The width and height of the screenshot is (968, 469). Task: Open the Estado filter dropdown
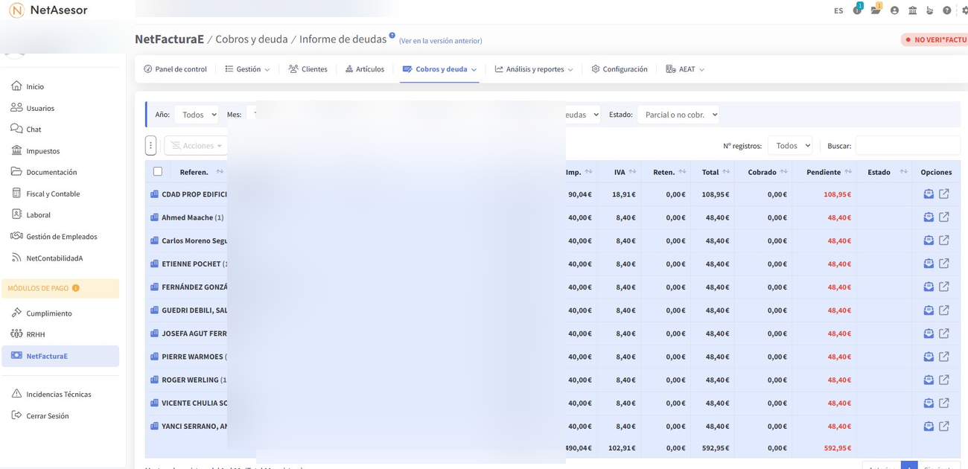click(x=678, y=115)
